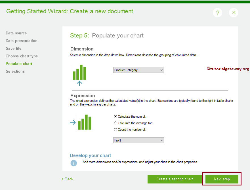Close the Getting Started Wizard
This screenshot has height=190, width=250.
[234, 12]
